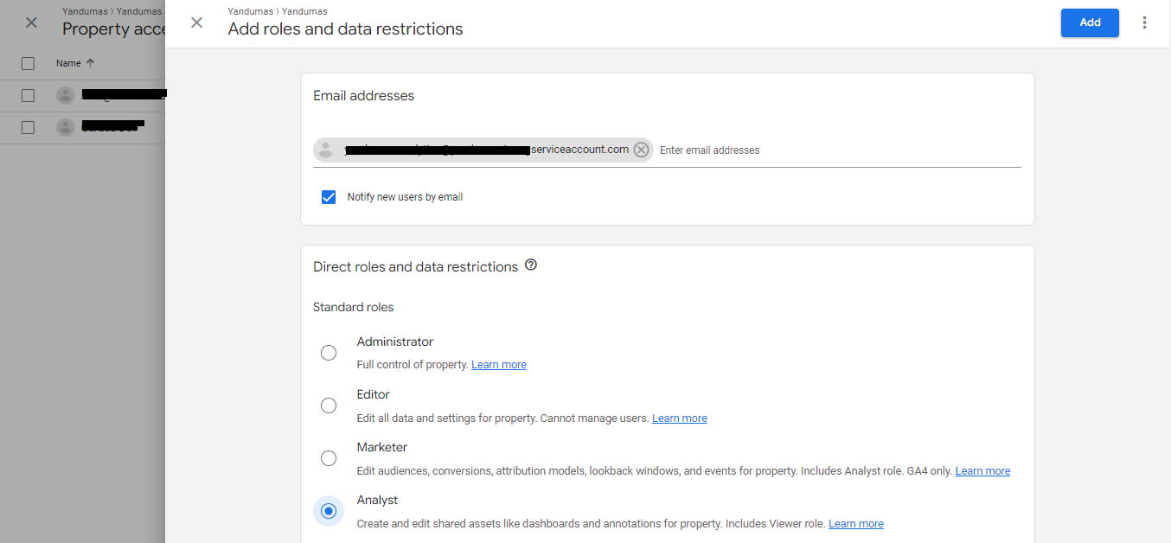This screenshot has width=1171, height=543.
Task: Toggle the select-all checkbox in Name header
Action: 28,63
